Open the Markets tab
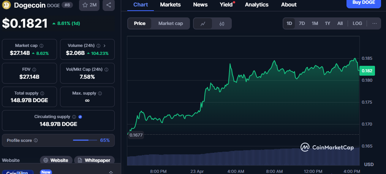Image resolution: width=386 pixels, height=174 pixels. click(170, 5)
